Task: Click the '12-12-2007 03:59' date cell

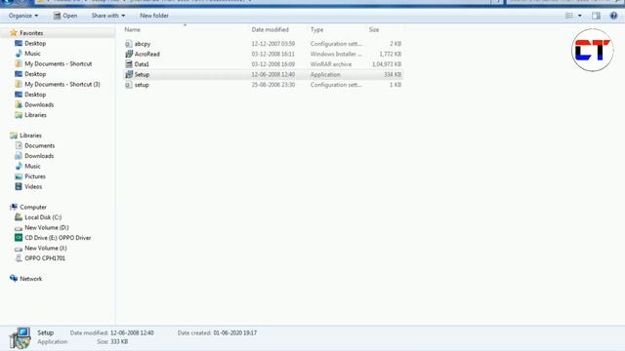Action: 273,43
